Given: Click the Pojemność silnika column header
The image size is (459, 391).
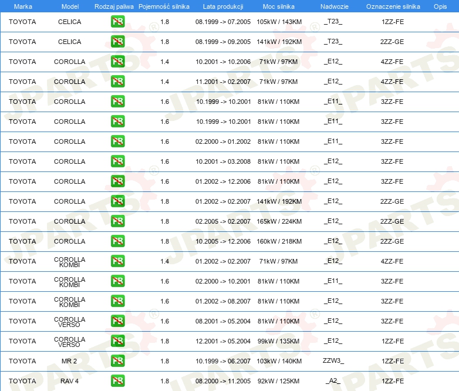Looking at the screenshot, I should click(x=164, y=6).
